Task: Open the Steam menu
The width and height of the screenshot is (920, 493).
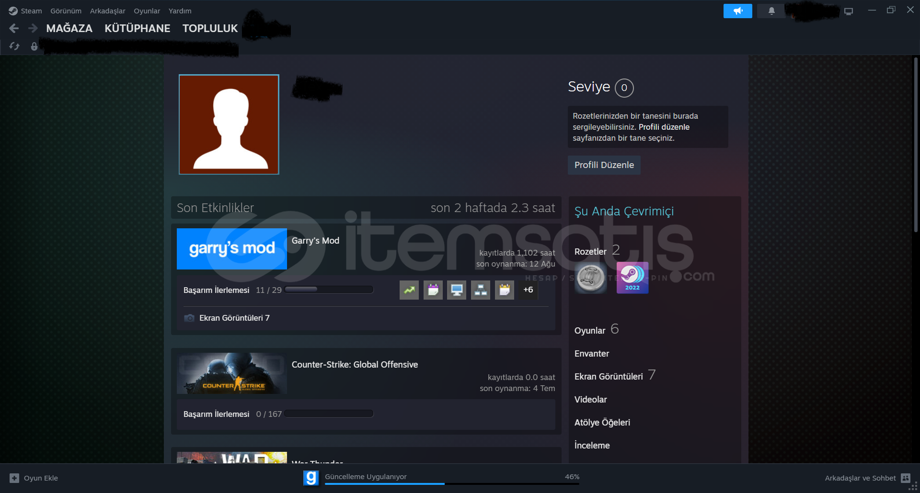Action: (31, 11)
